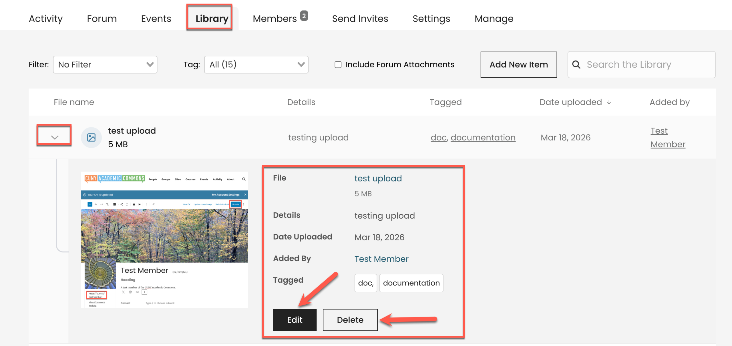Click the testing upload details cell
The image size is (732, 346).
point(318,137)
